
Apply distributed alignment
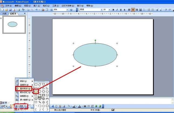tap(141, 10)
